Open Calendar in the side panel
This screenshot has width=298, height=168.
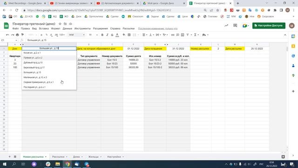coord(293,36)
